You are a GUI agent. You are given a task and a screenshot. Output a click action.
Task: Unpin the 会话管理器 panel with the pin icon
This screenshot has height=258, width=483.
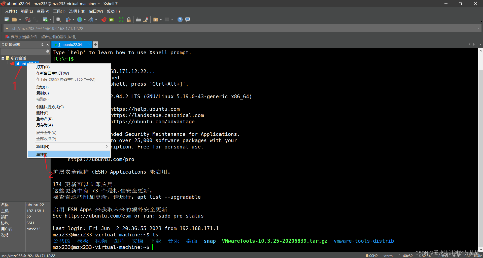coord(42,44)
